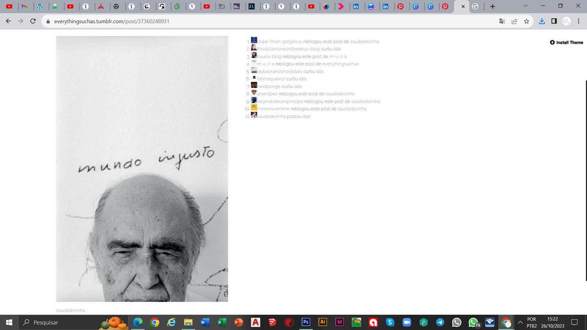The image size is (587, 330).
Task: Open the Chrome downloads icon
Action: [x=542, y=21]
